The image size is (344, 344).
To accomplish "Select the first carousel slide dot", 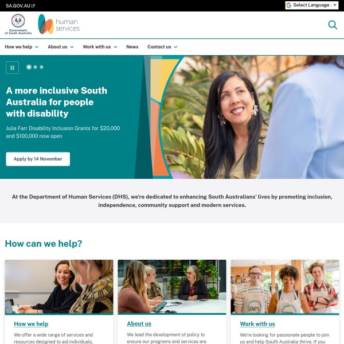I will [x=29, y=67].
